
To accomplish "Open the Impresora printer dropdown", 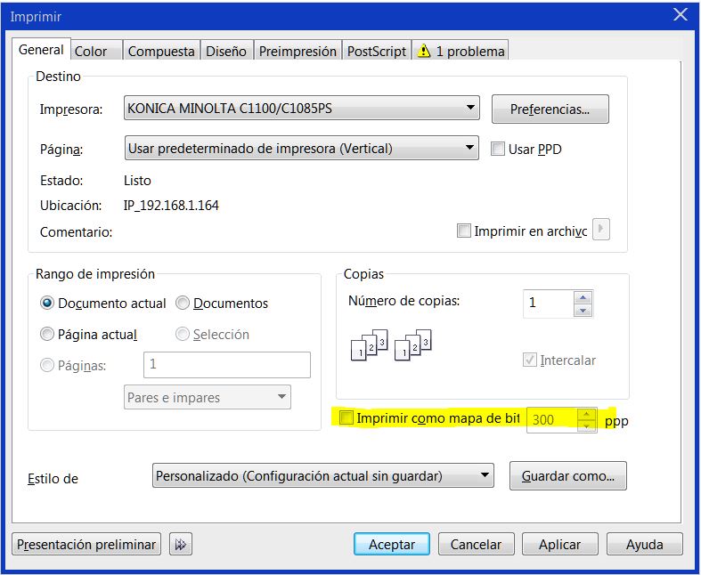I will coord(302,109).
